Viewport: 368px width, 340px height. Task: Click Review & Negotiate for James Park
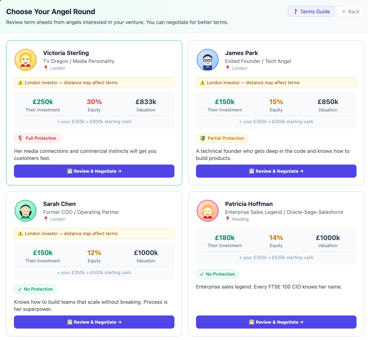point(276,171)
